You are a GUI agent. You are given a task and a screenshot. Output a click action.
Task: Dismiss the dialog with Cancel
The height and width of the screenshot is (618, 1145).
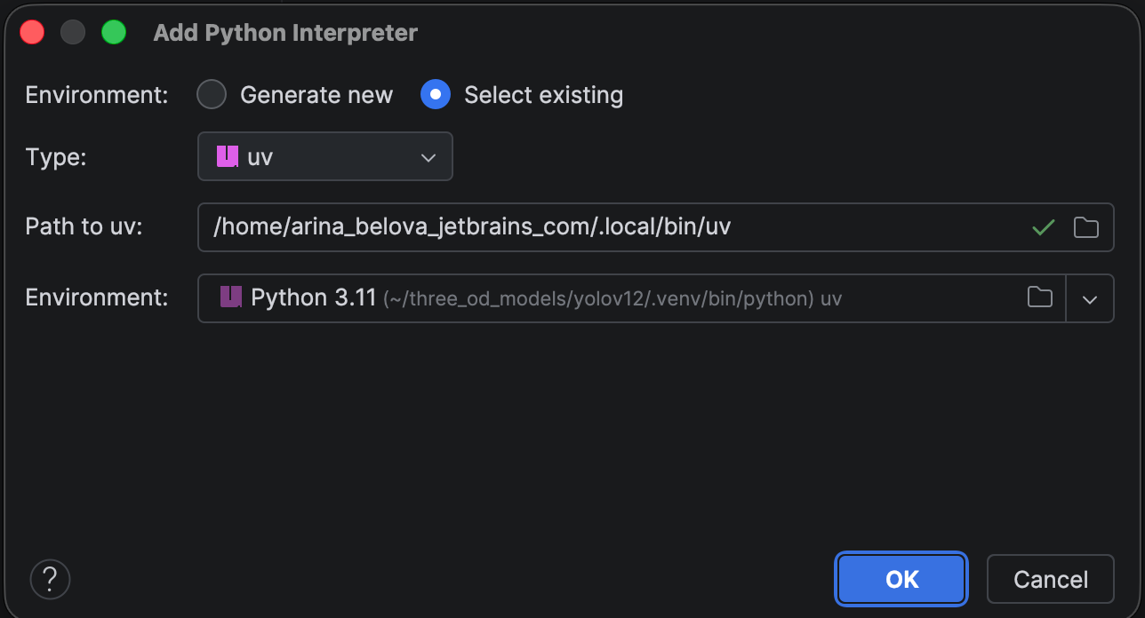1051,579
